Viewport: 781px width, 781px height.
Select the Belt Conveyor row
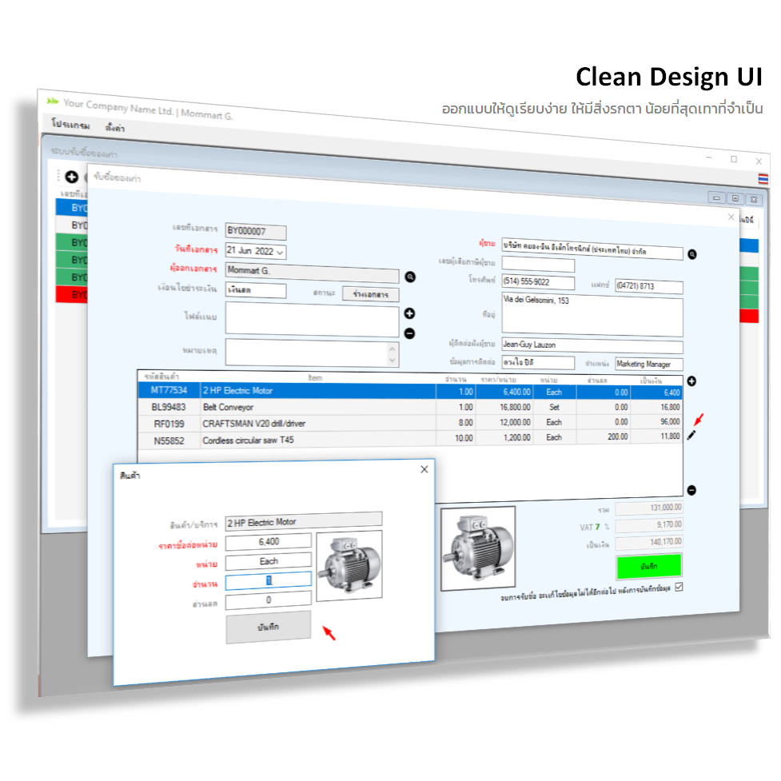320,407
